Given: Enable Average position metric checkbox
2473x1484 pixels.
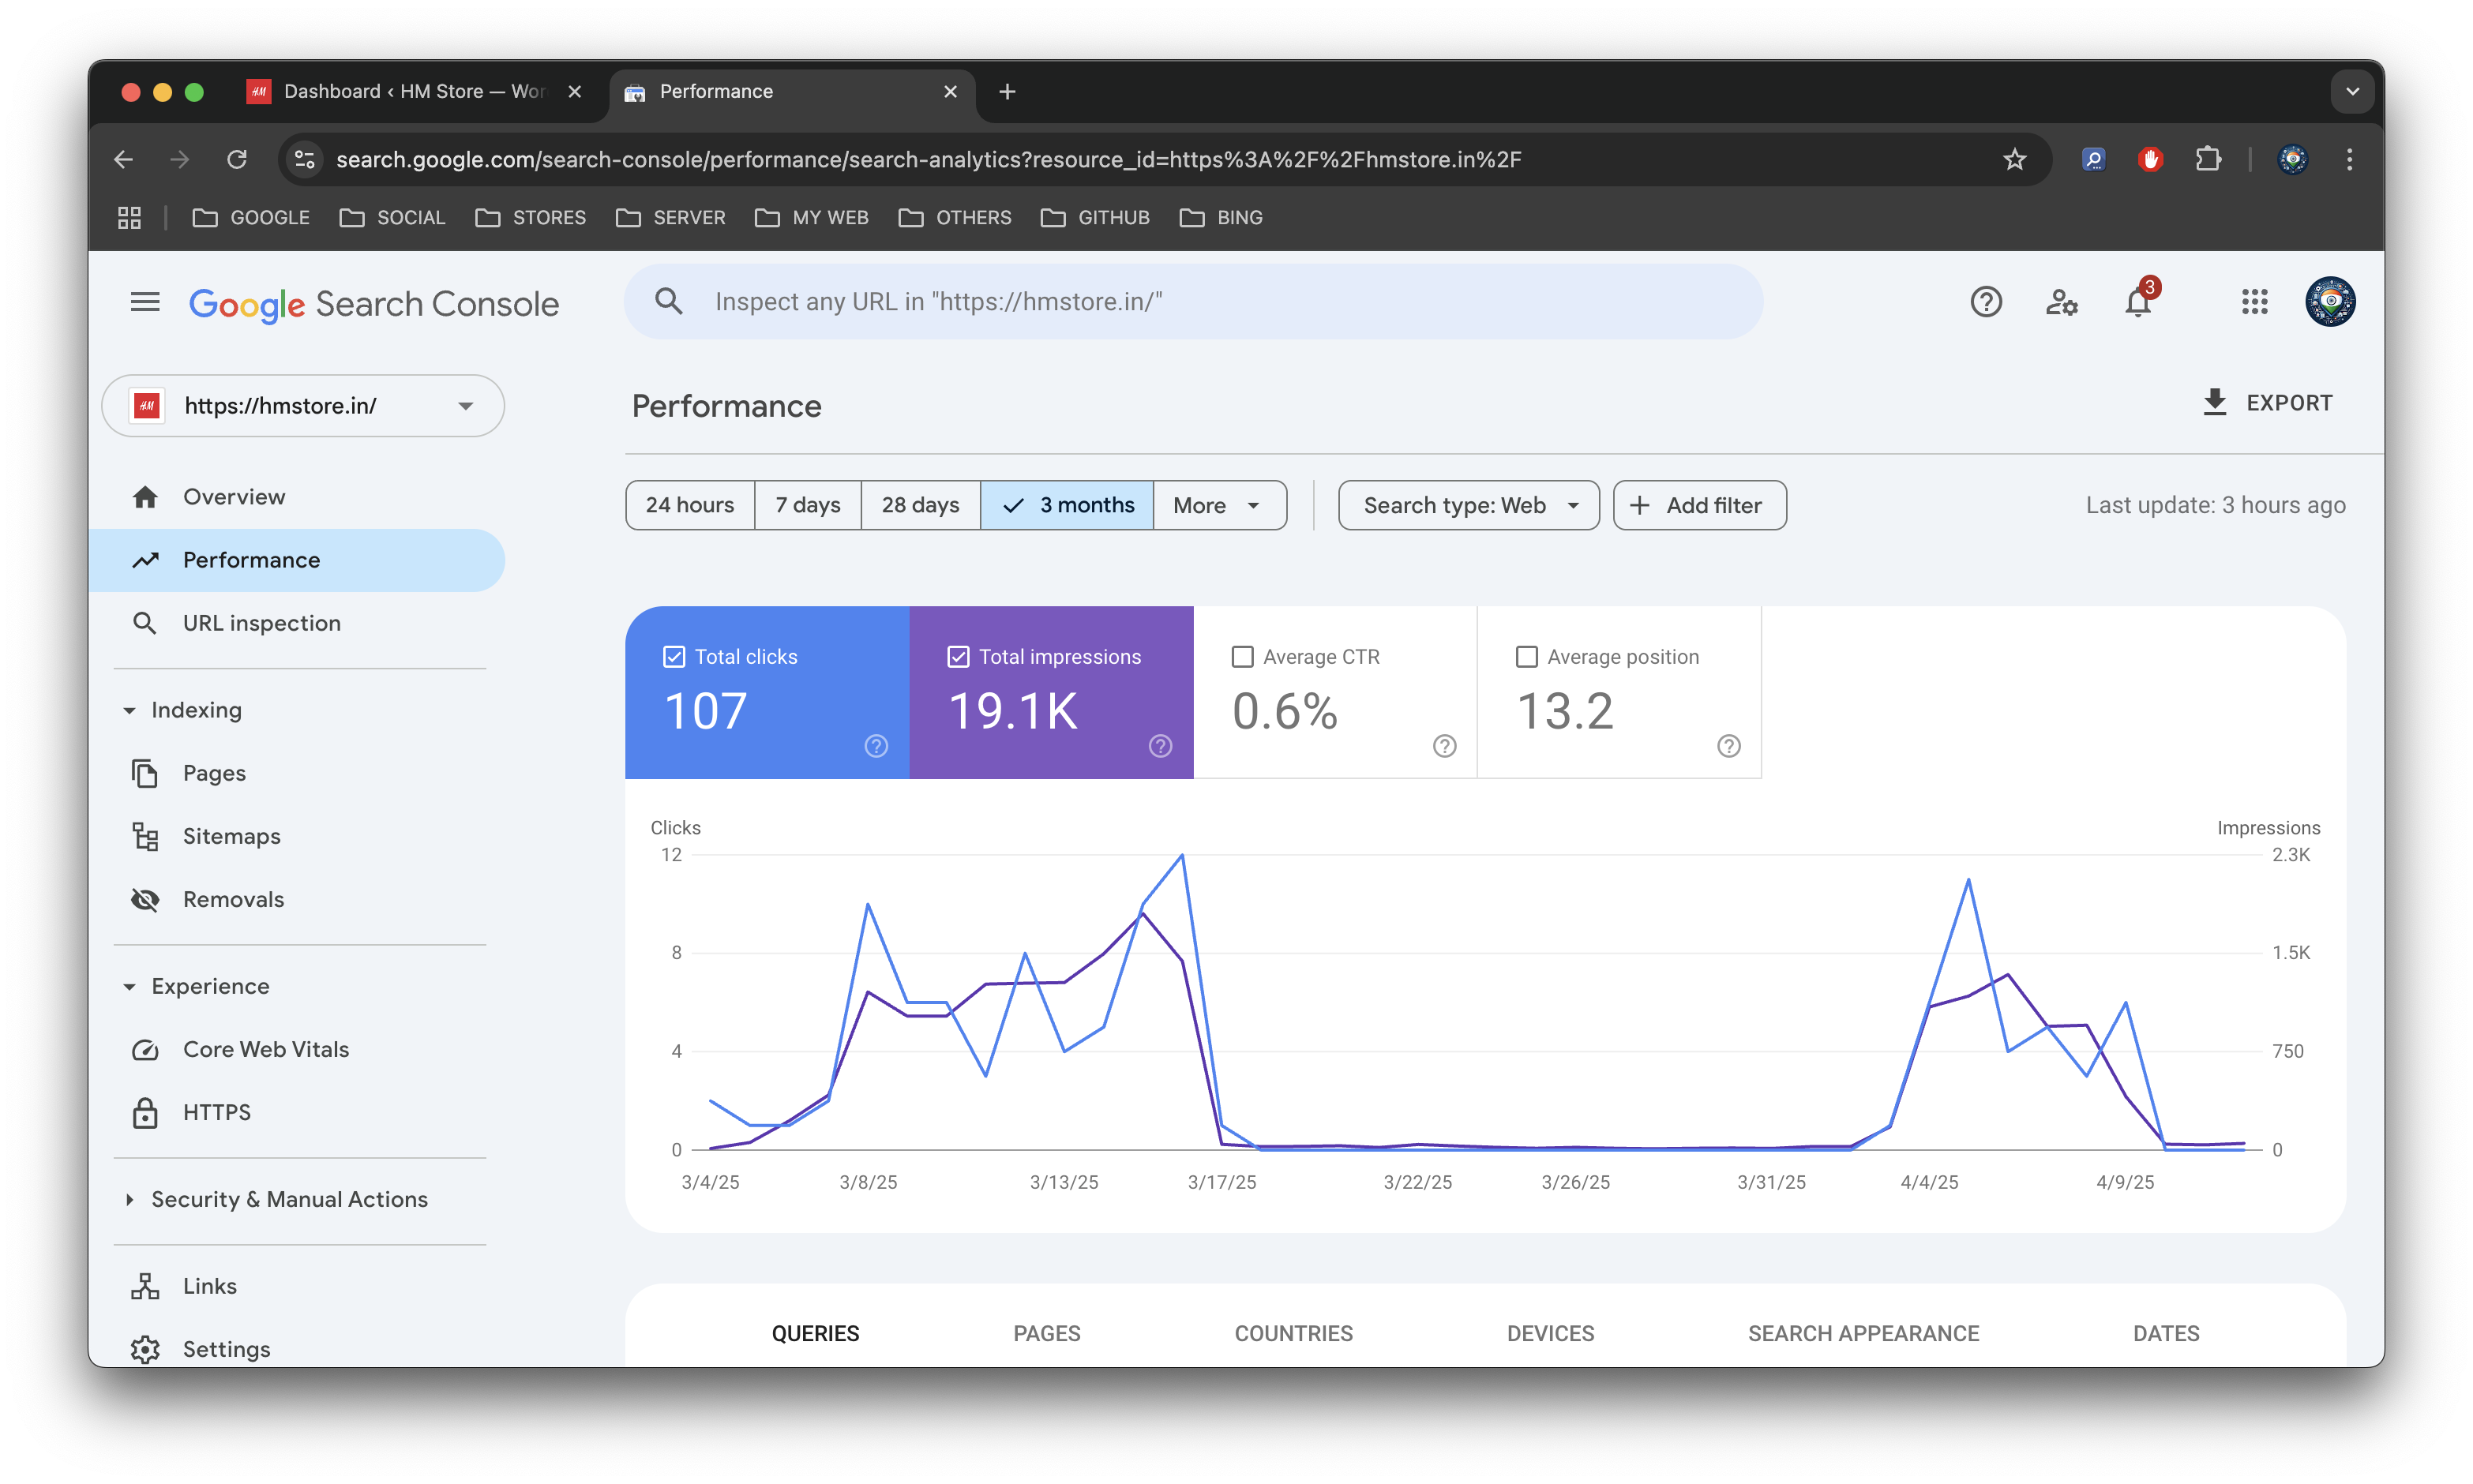Looking at the screenshot, I should coord(1526,657).
